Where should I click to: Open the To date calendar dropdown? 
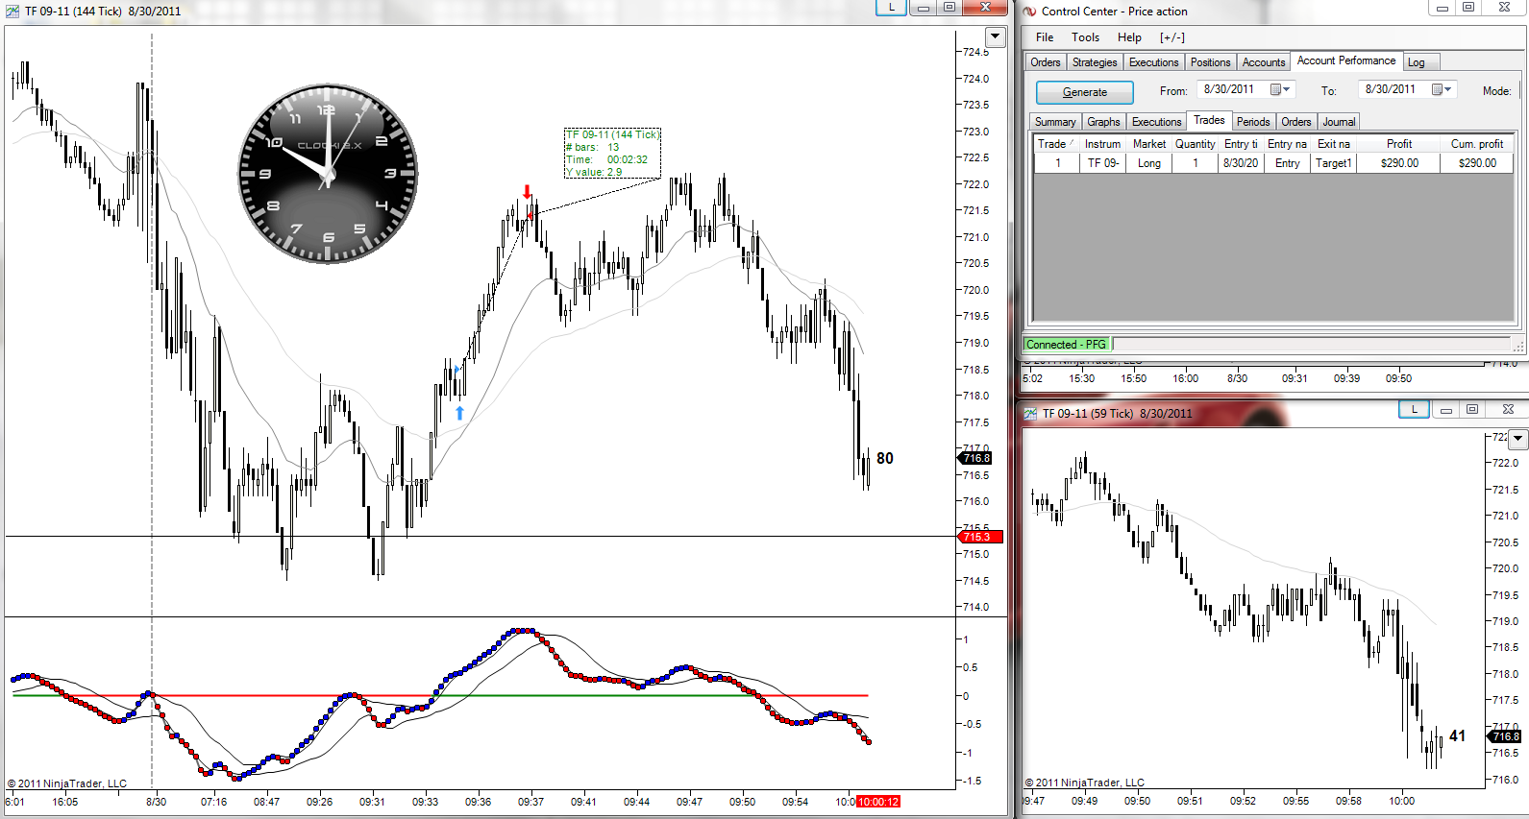coord(1443,89)
